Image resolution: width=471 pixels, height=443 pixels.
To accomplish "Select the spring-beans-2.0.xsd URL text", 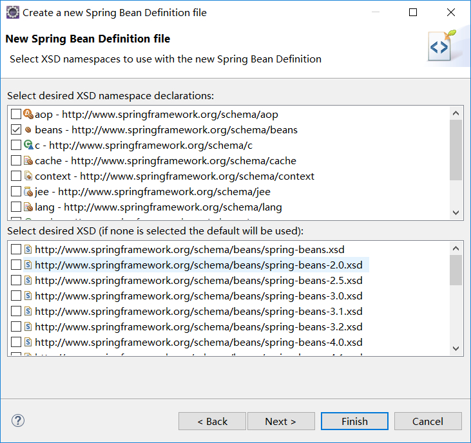I will [x=198, y=265].
